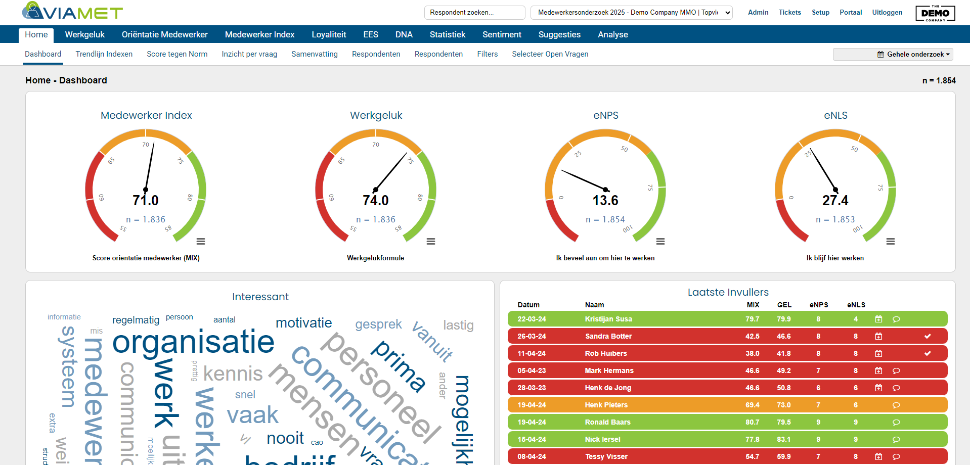This screenshot has width=970, height=465.
Task: Click the Medewerker Index gauge value 71.0
Action: (x=146, y=201)
